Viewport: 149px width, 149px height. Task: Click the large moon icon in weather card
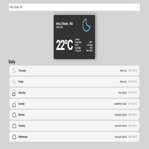tap(86, 25)
